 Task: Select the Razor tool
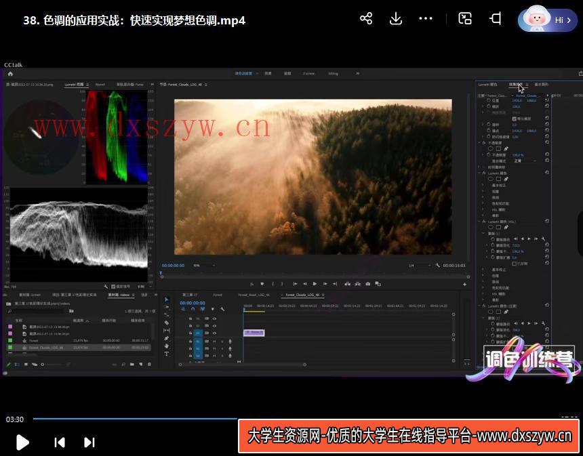coord(166,323)
